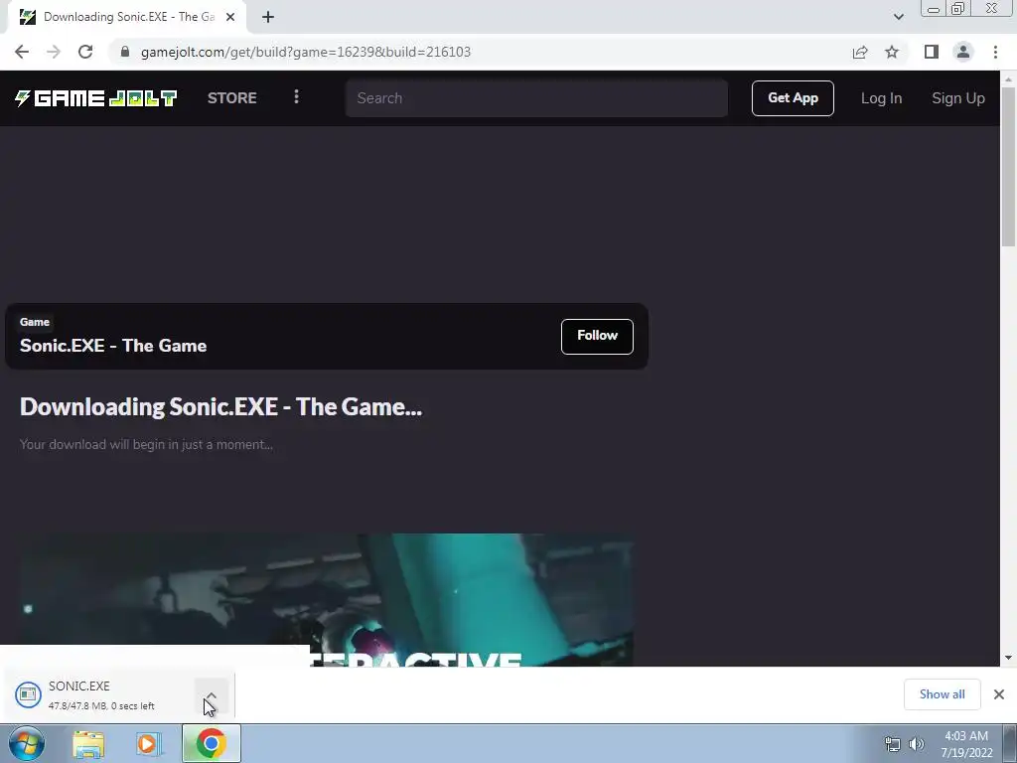View site information via the lock icon

pos(125,52)
